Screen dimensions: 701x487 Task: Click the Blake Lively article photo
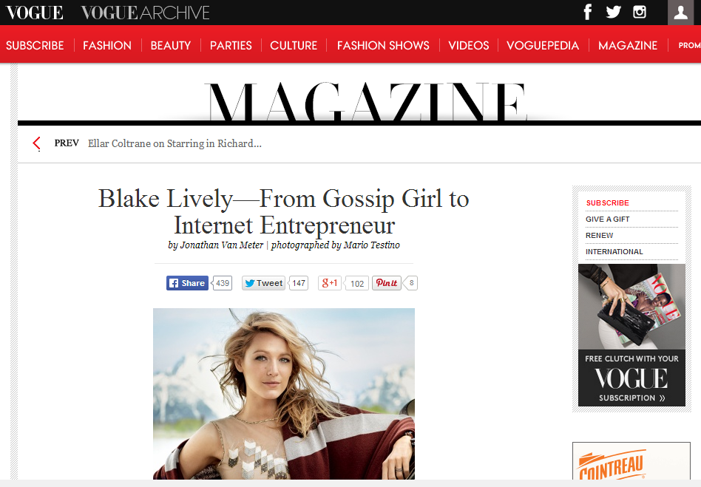tap(284, 394)
